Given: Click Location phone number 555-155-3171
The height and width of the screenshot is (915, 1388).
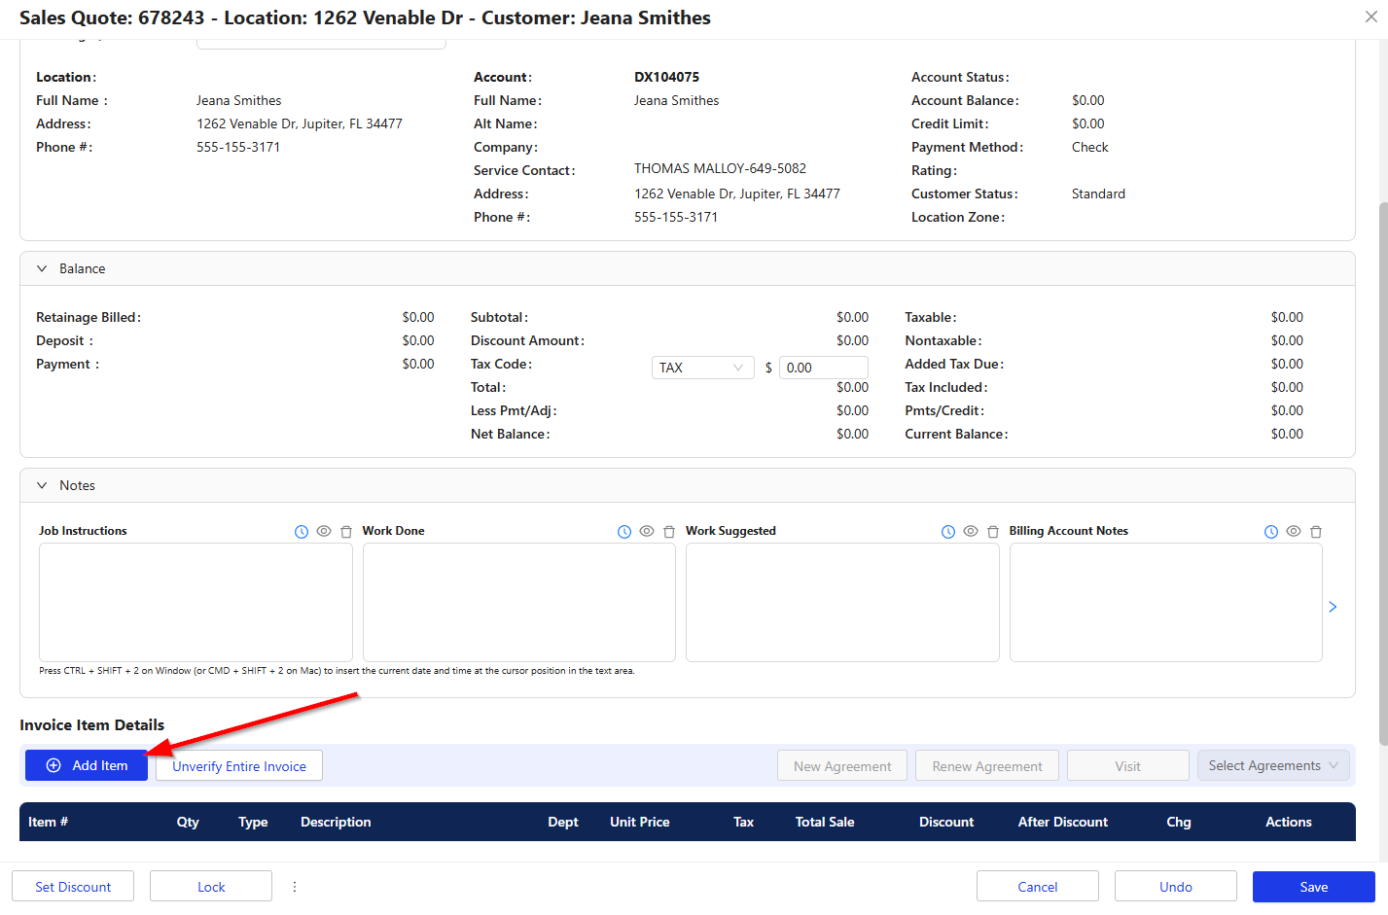Looking at the screenshot, I should click(238, 147).
